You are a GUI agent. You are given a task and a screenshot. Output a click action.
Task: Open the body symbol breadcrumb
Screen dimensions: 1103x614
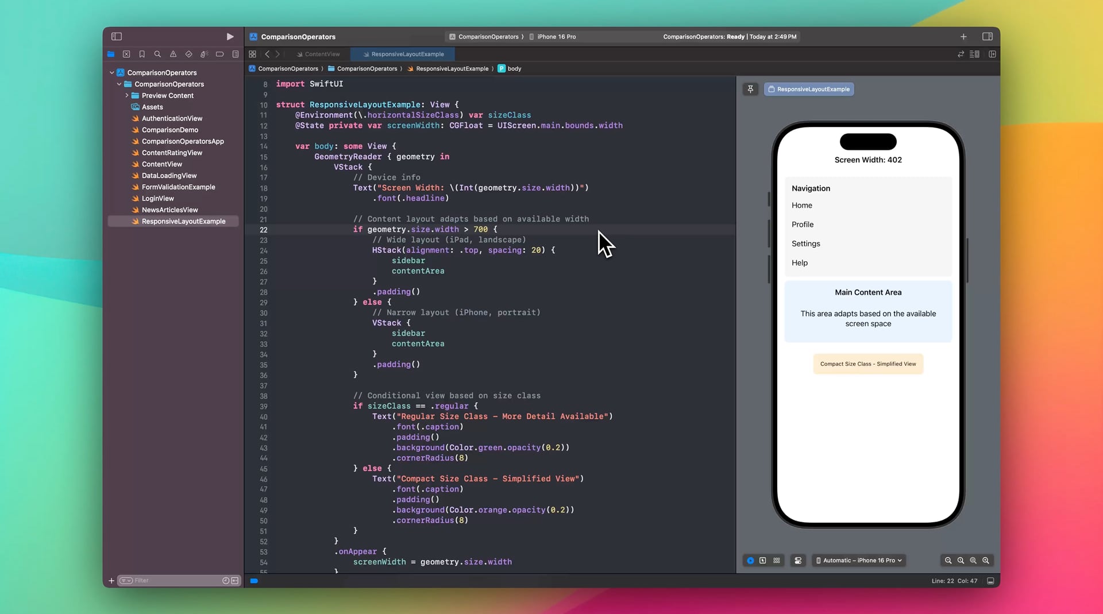click(510, 69)
